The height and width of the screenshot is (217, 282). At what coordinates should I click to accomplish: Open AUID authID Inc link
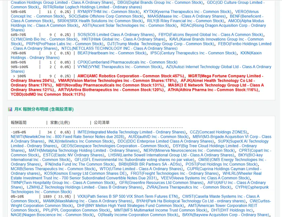(x=158, y=137)
